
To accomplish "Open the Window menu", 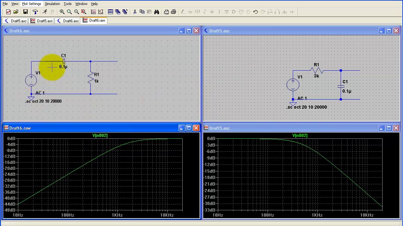I will point(81,4).
